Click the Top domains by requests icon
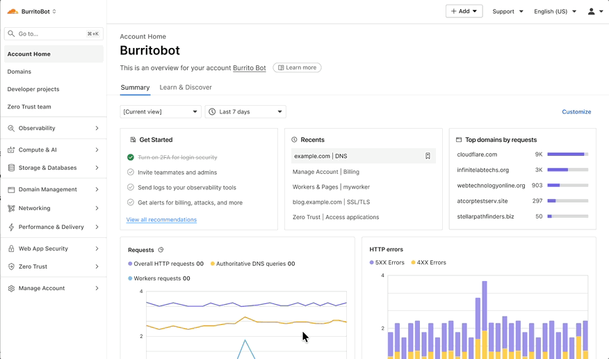 click(459, 139)
